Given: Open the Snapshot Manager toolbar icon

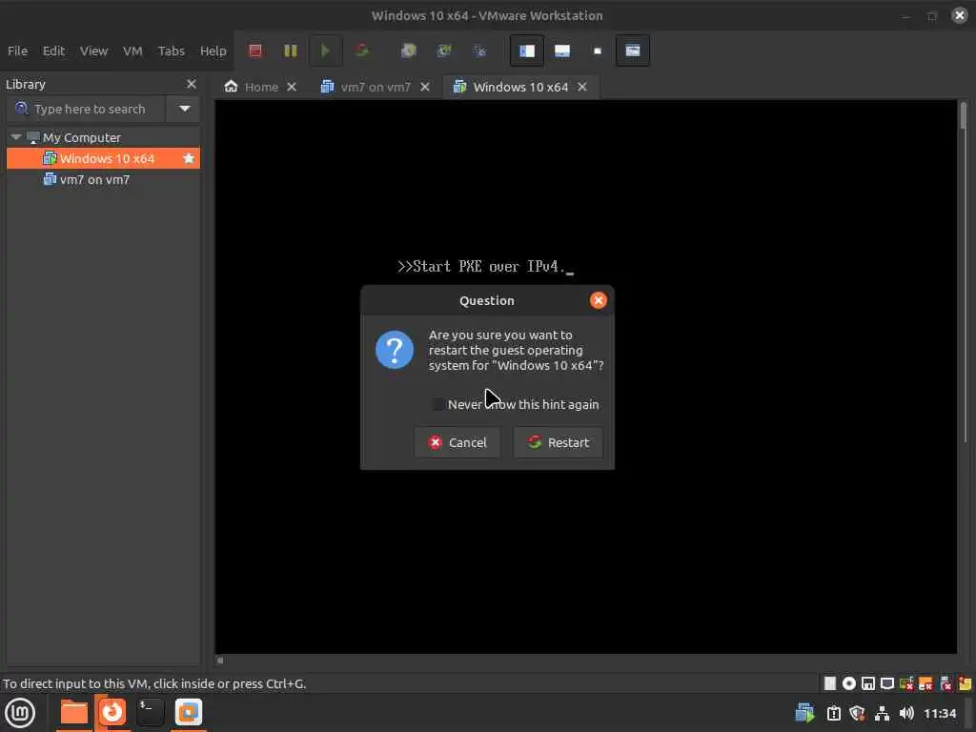Looking at the screenshot, I should click(x=479, y=51).
